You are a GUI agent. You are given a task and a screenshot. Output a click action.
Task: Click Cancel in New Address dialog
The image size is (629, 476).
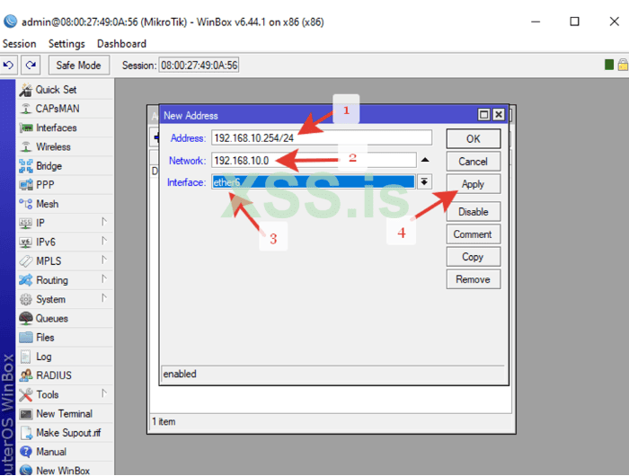click(x=474, y=162)
